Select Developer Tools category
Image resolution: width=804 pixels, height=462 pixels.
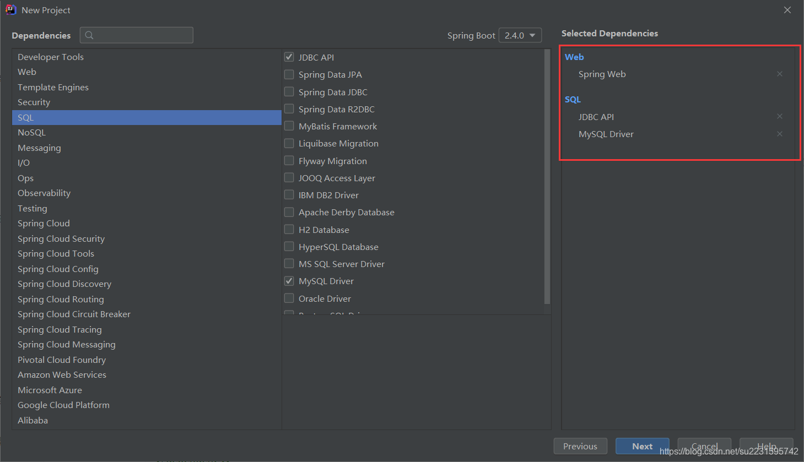point(147,57)
